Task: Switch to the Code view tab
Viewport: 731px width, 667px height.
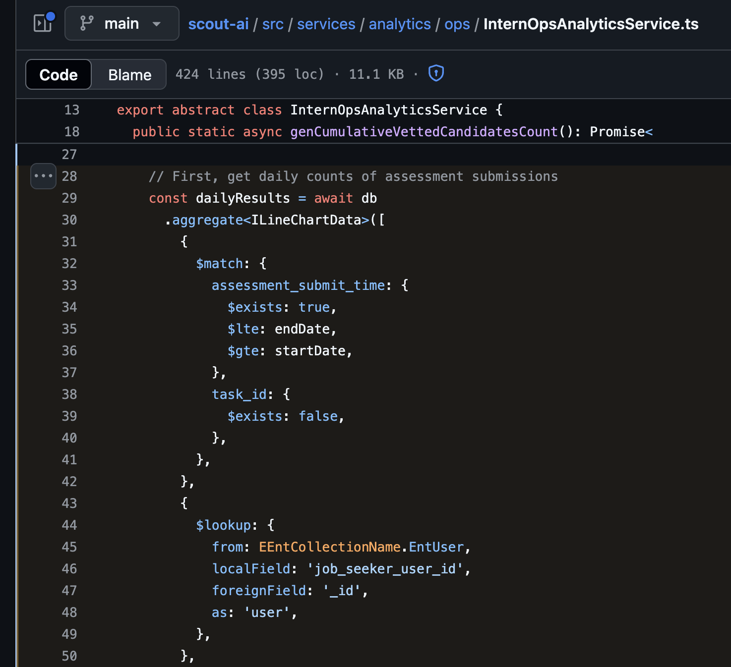Action: 59,74
